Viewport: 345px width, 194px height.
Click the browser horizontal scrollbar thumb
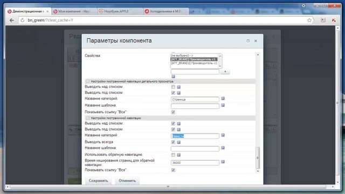(168, 187)
